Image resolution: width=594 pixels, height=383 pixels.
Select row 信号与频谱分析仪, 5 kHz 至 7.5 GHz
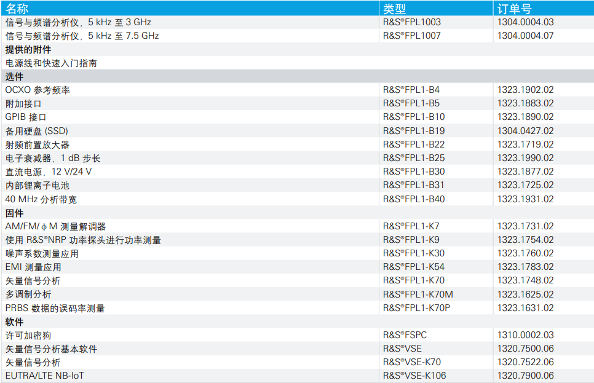(82, 36)
